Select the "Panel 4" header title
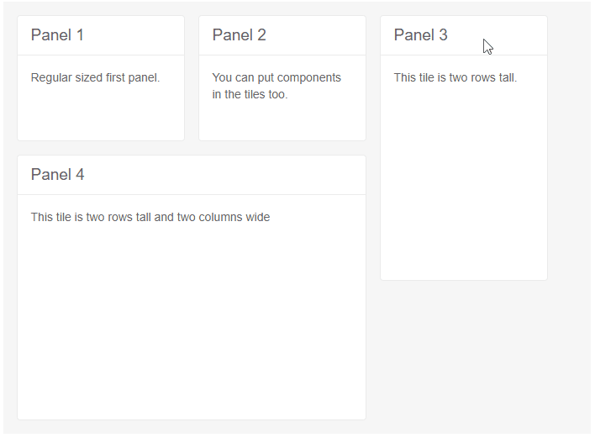This screenshot has height=438, width=595. pyautogui.click(x=57, y=175)
